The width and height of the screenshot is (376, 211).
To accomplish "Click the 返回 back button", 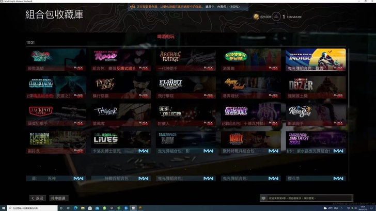I will tap(37, 198).
